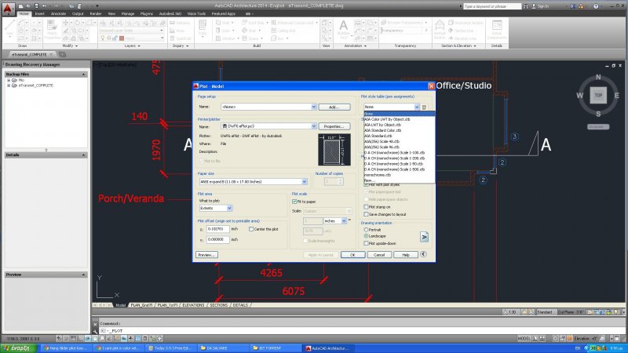Click the AutoCAD Architecture taskbar button
The image size is (628, 353).
click(x=327, y=348)
